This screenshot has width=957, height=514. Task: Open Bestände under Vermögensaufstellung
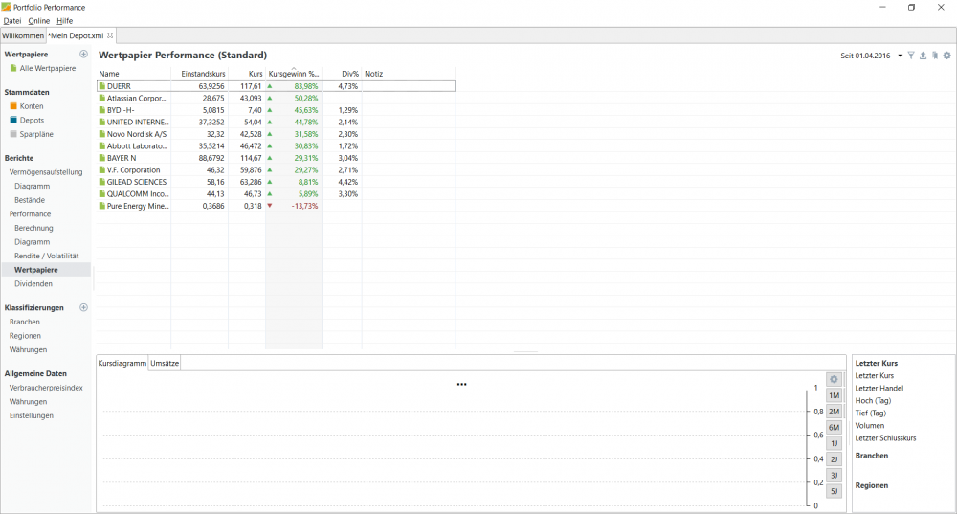pyautogui.click(x=30, y=200)
